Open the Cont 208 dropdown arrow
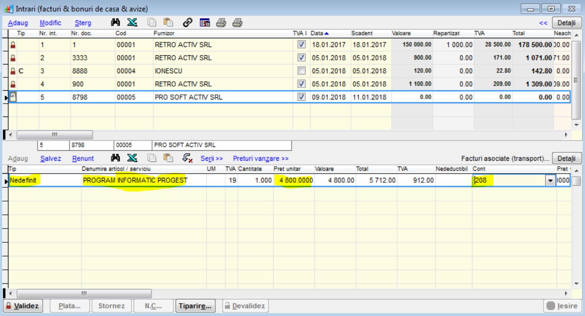The height and width of the screenshot is (316, 585). tap(551, 181)
